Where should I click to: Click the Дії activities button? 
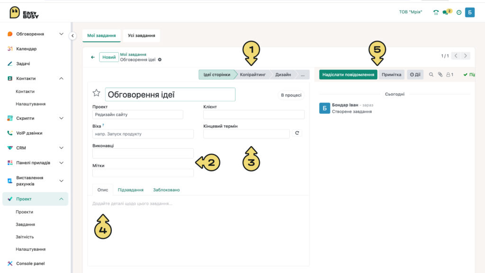pos(415,74)
